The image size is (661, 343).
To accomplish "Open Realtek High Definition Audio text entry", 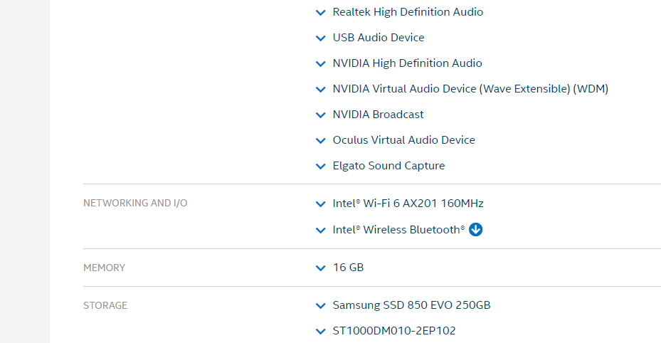I will pyautogui.click(x=408, y=12).
